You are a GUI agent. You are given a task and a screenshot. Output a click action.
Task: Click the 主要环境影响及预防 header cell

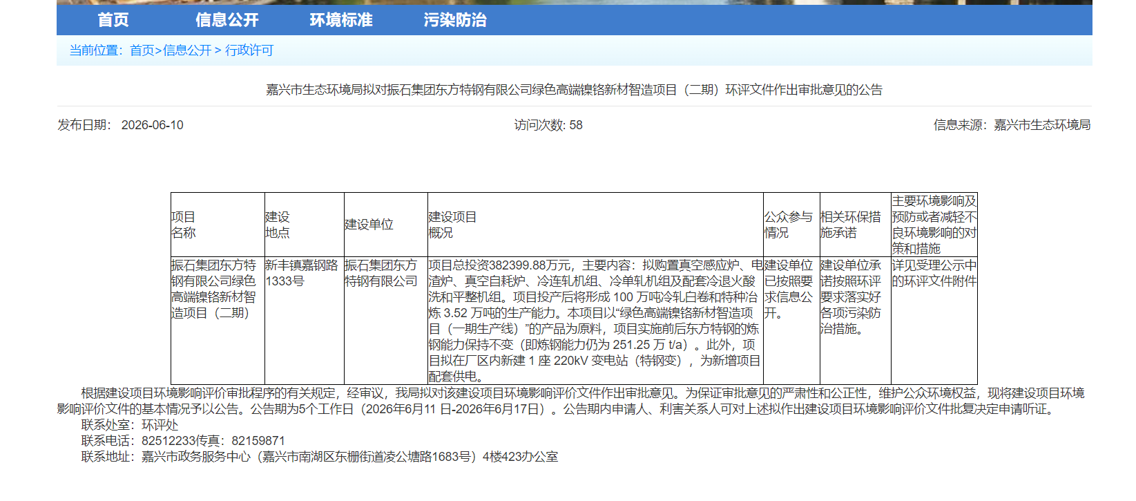[934, 225]
